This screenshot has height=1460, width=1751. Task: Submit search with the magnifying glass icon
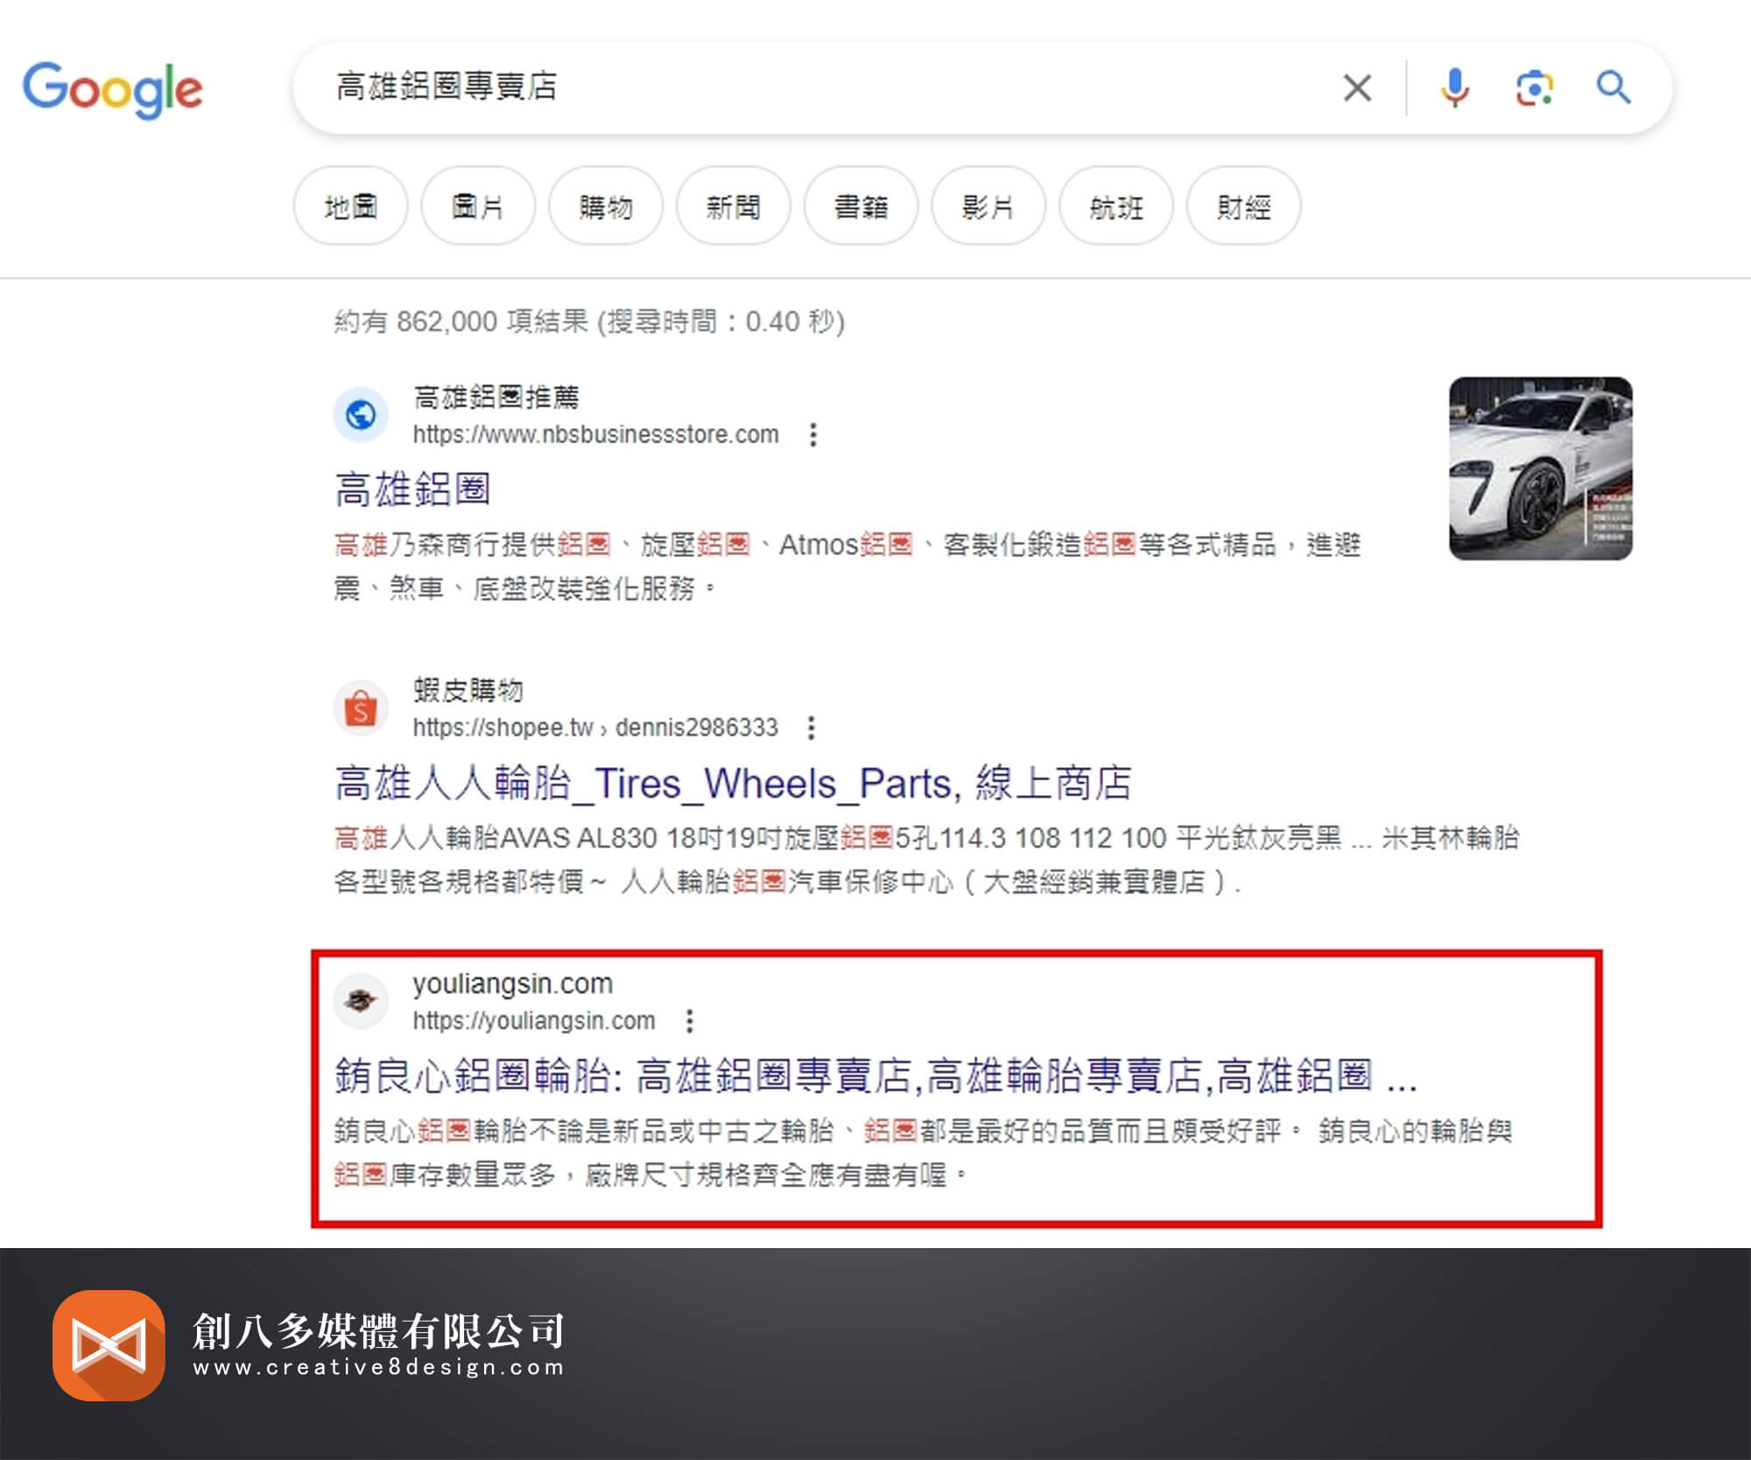pyautogui.click(x=1613, y=88)
